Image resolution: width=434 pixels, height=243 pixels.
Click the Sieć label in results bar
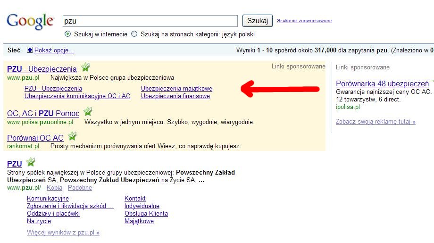(14, 50)
